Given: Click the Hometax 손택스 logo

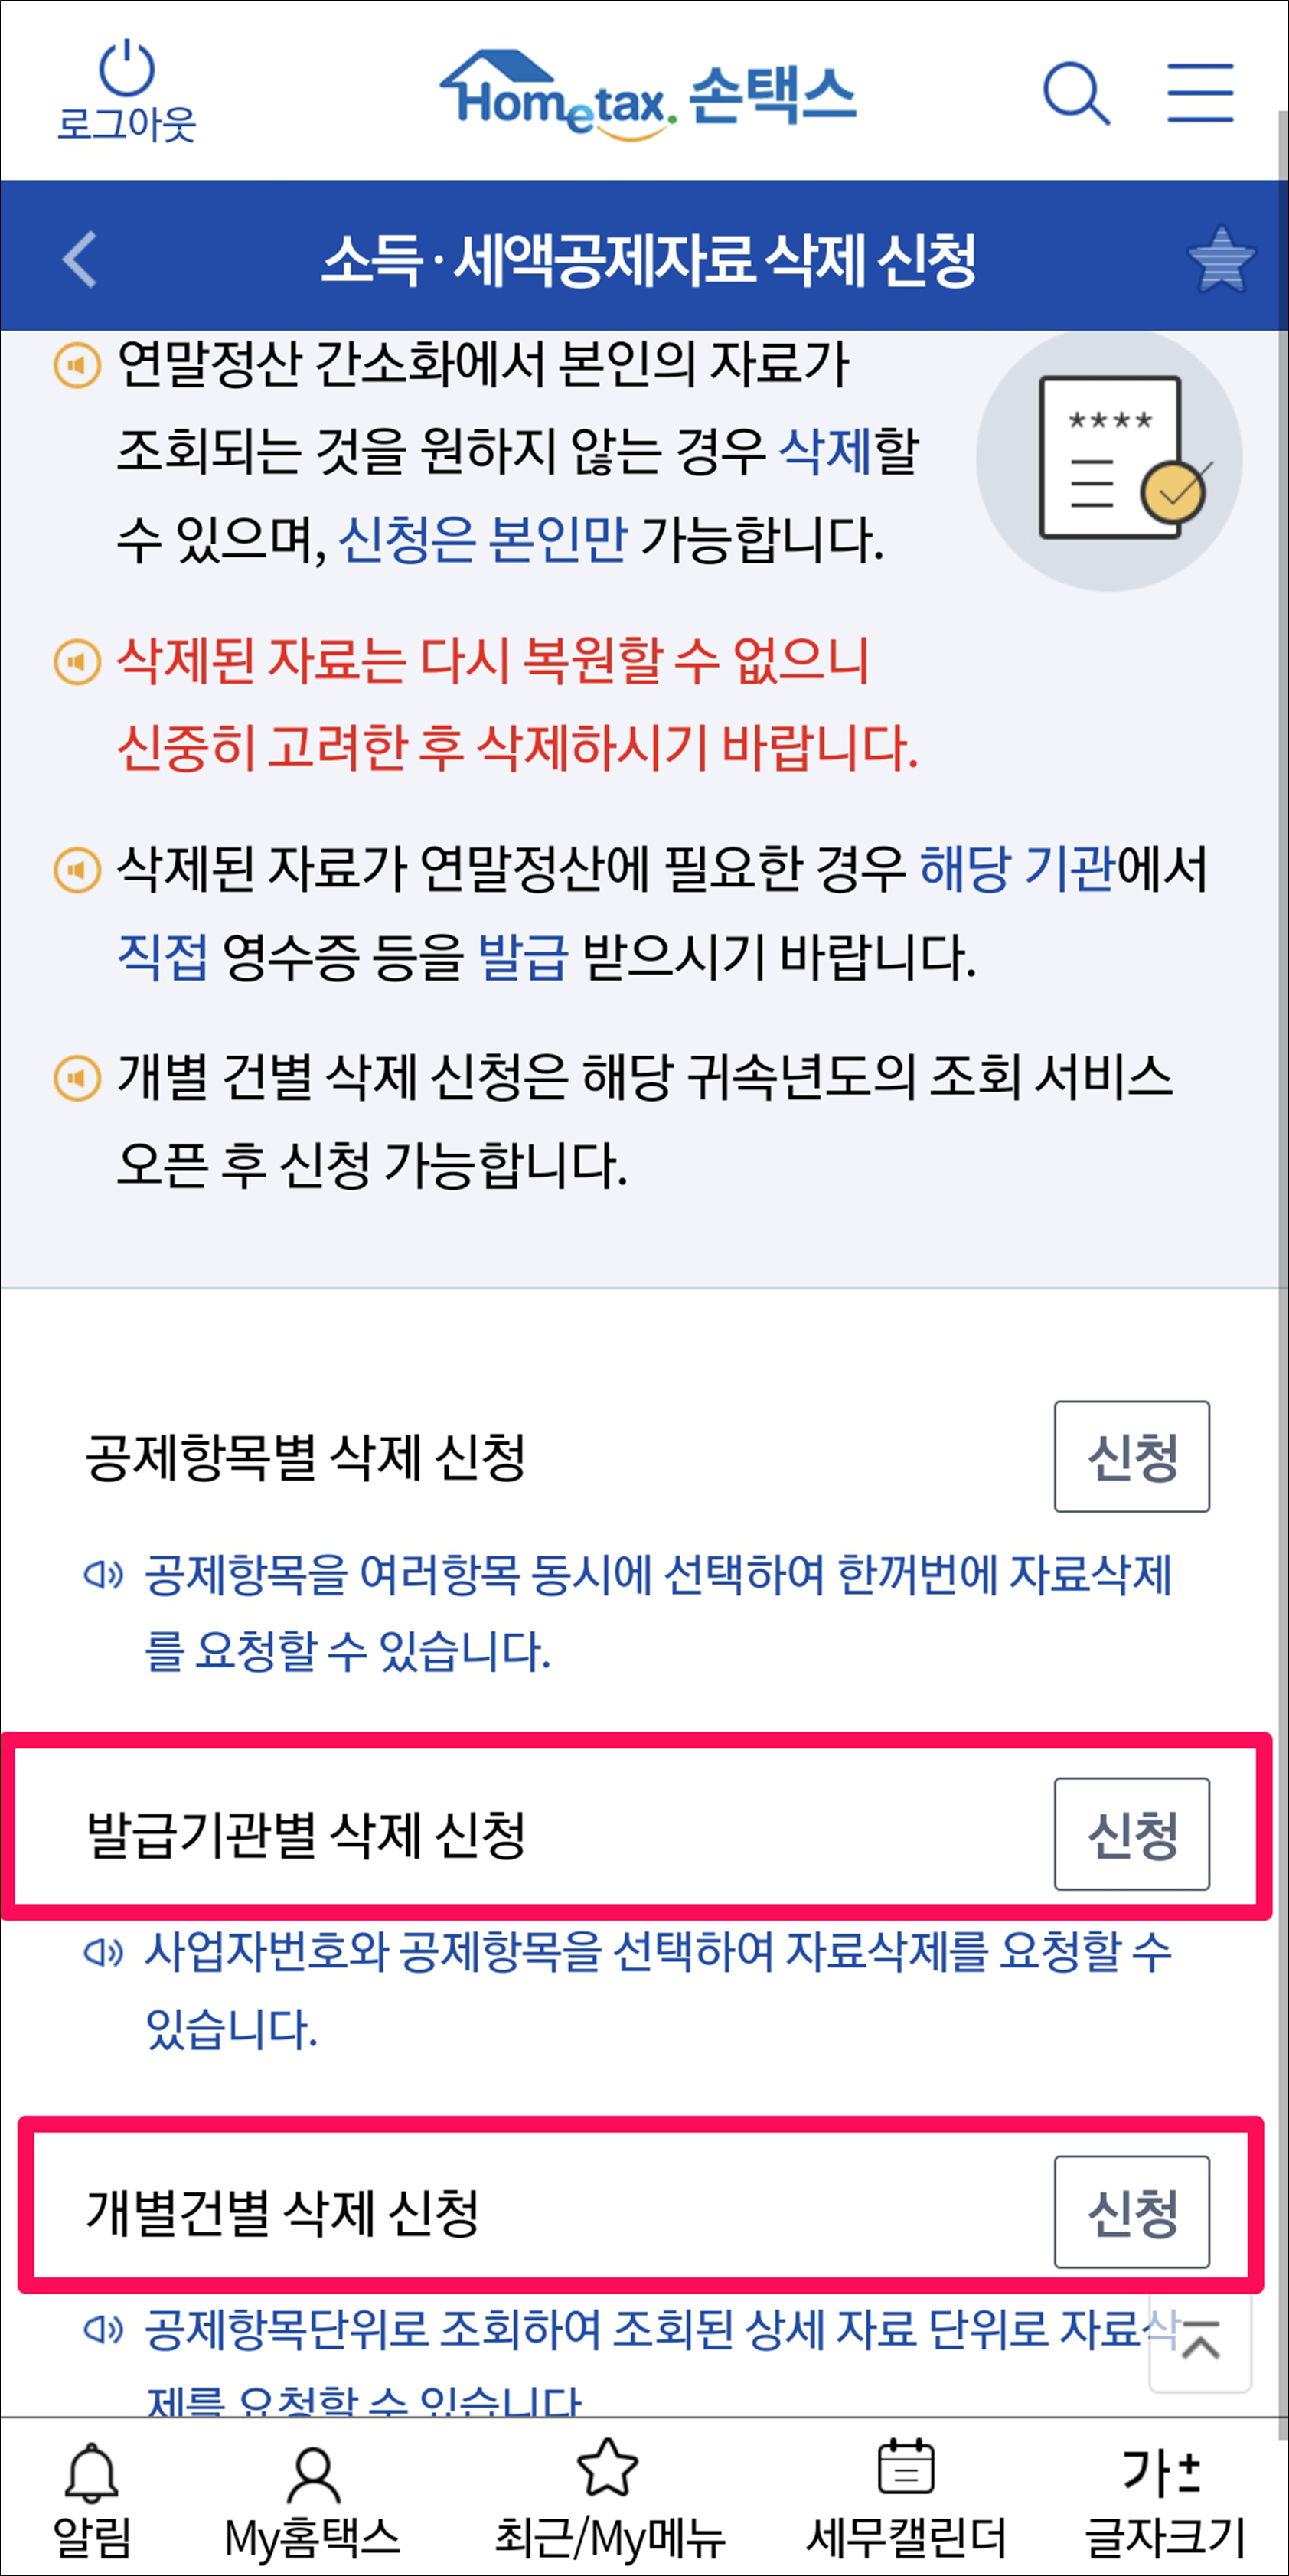Looking at the screenshot, I should click(x=648, y=97).
